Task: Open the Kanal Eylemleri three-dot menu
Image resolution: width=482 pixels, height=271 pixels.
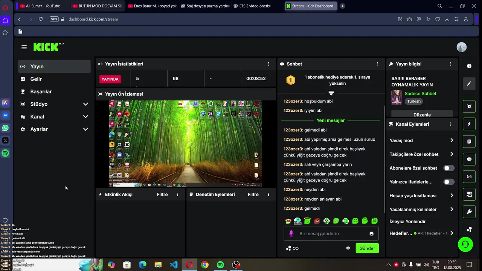Action: 450,124
